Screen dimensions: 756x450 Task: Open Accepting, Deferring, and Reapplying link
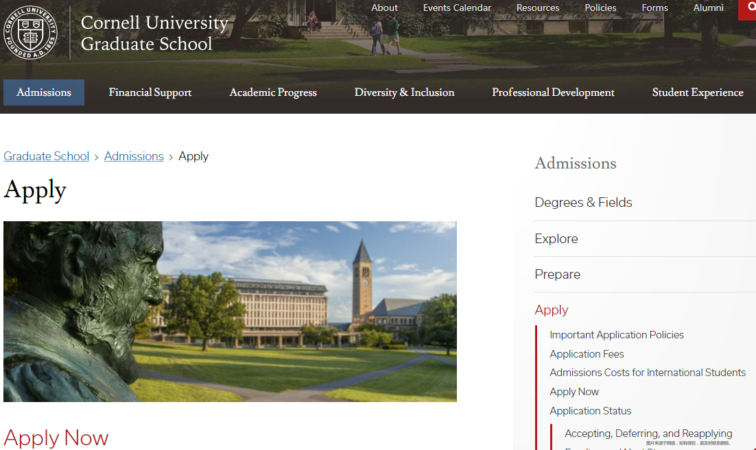[648, 434]
